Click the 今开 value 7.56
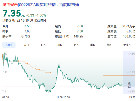Viewport: 140px width, 101px height. pos(27,26)
